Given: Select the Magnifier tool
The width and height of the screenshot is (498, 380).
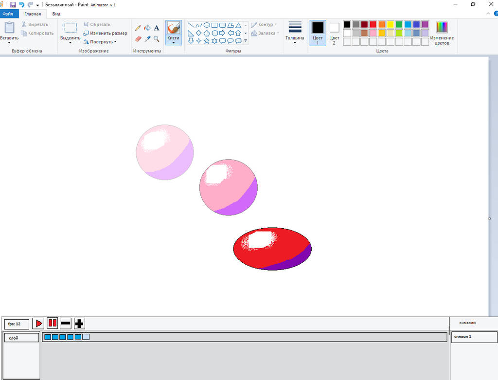Looking at the screenshot, I should pyautogui.click(x=156, y=39).
